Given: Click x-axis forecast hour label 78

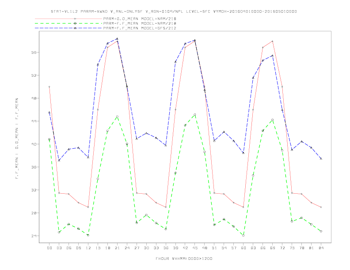Looking at the screenshot, I should pos(301,248).
